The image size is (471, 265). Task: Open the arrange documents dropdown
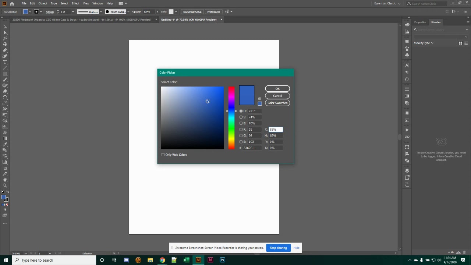point(123,3)
